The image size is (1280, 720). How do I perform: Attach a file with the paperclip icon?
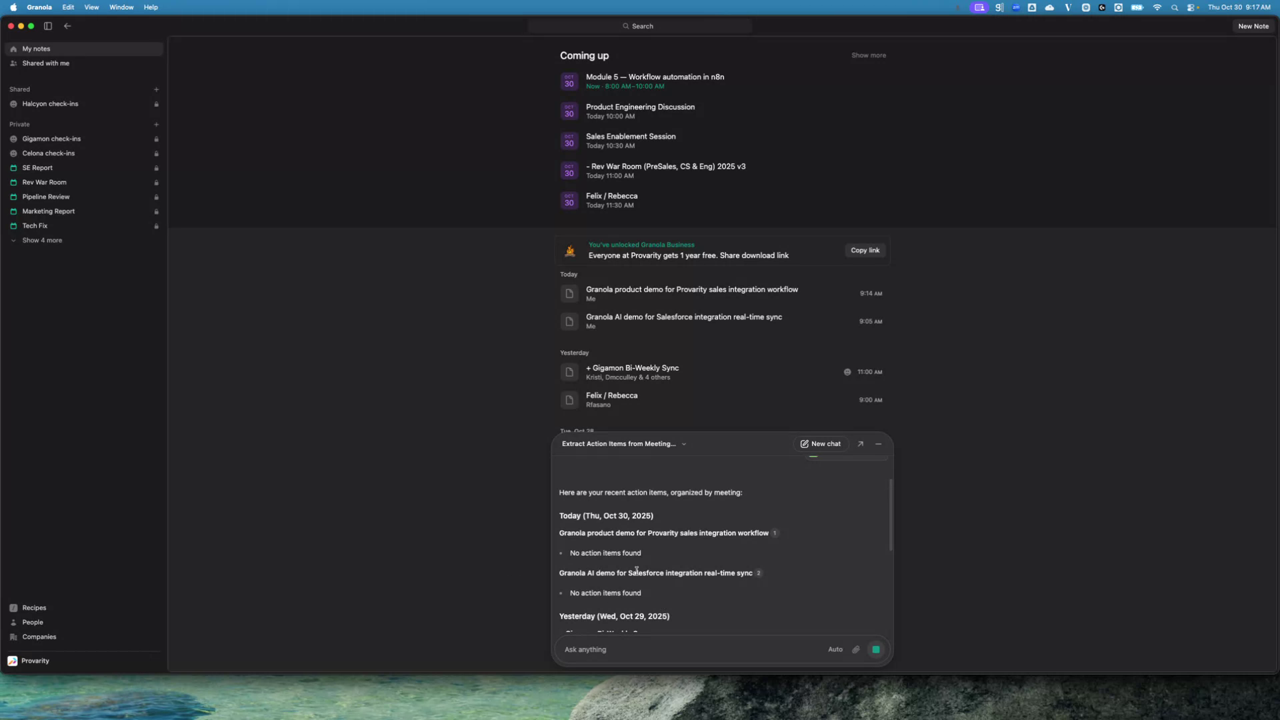click(855, 649)
